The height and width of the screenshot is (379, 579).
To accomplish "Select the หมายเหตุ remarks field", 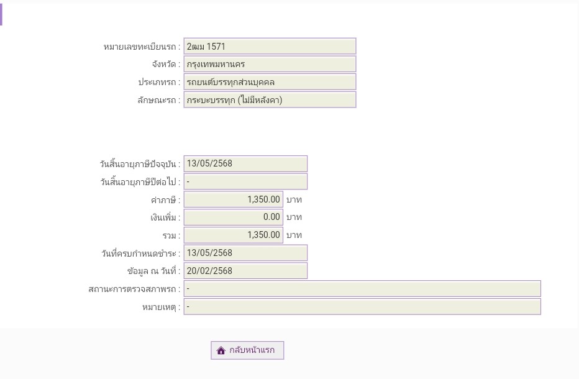I will (x=362, y=306).
